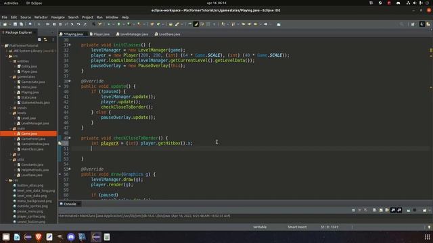The height and width of the screenshot is (243, 433).
Task: Open the New Java Class dropdown arrow
Action: point(162,24)
